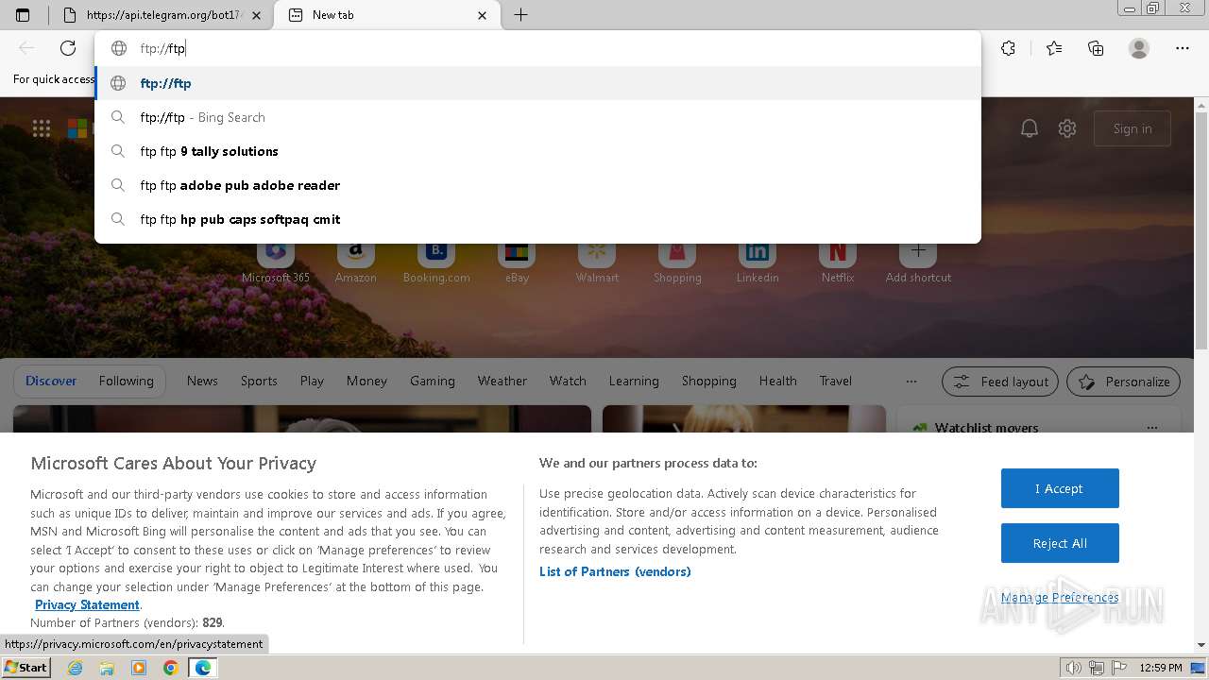The width and height of the screenshot is (1209, 680).
Task: Launch Chrome from taskbar
Action: point(170,668)
